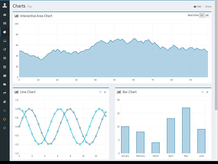This screenshot has height=164, width=218.
Task: Open the mailbox envelope icon
Action: pyautogui.click(x=5, y=76)
